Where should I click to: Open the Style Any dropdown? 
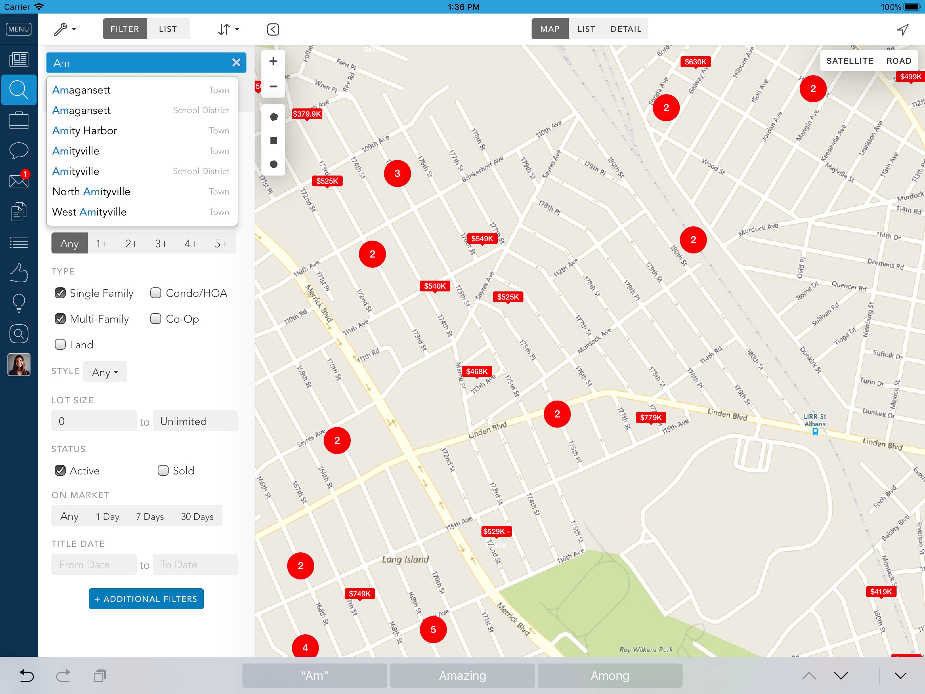[105, 372]
